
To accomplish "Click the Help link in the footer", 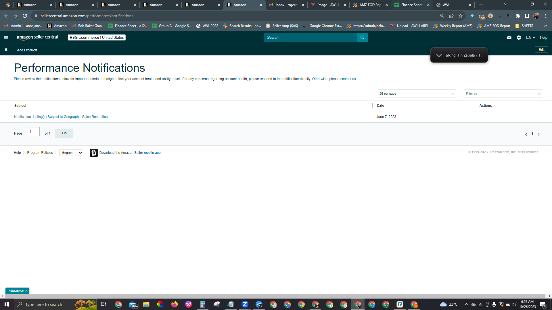I will 17,153.
